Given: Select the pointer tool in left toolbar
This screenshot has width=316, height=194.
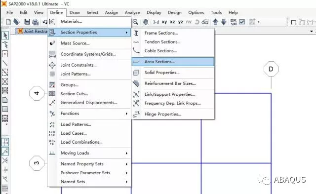Looking at the screenshot, I should (x=5, y=35).
